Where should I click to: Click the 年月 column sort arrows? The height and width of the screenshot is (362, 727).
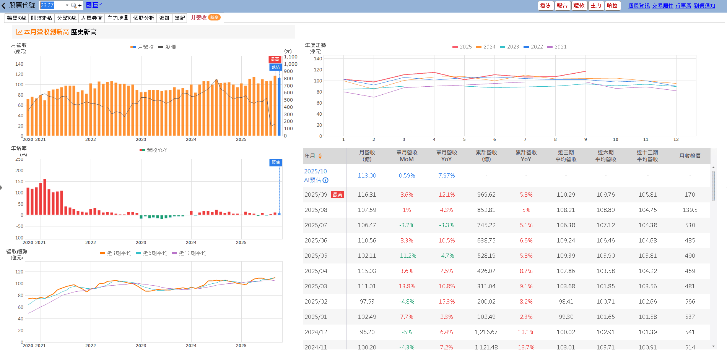[320, 156]
